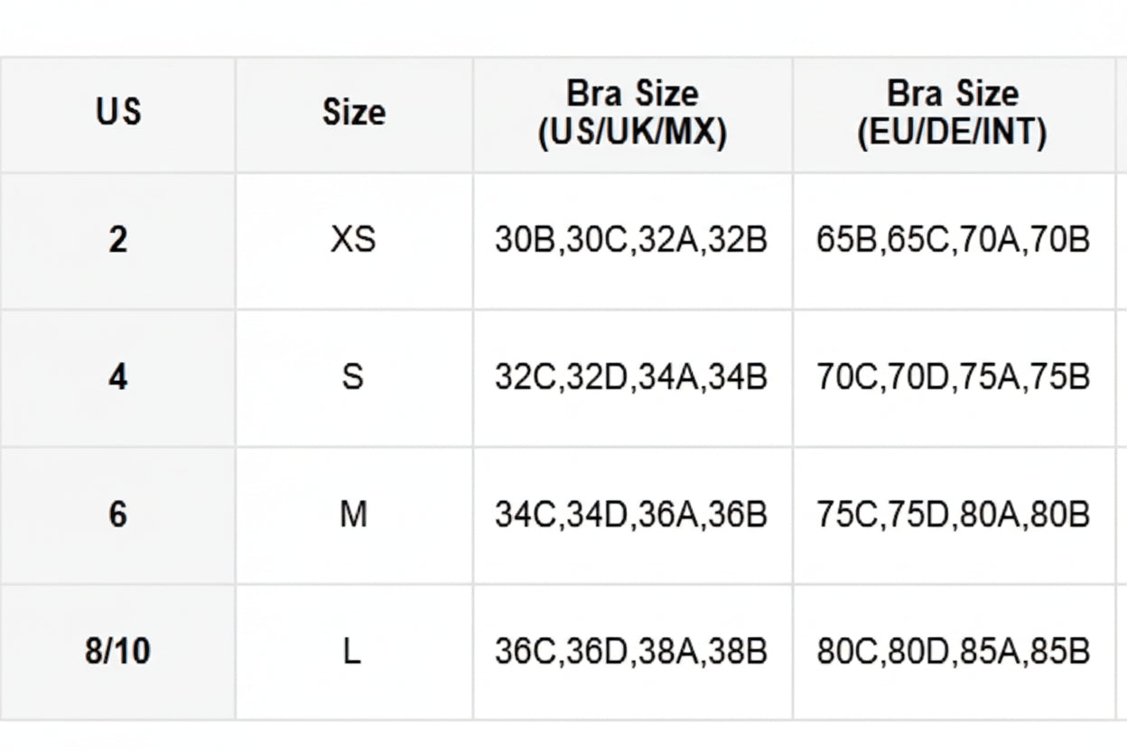This screenshot has height=751, width=1127.
Task: Click the US column header
Action: [117, 113]
